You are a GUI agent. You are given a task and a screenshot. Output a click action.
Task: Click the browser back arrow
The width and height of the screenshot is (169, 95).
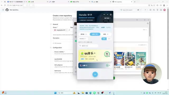click(2, 5)
